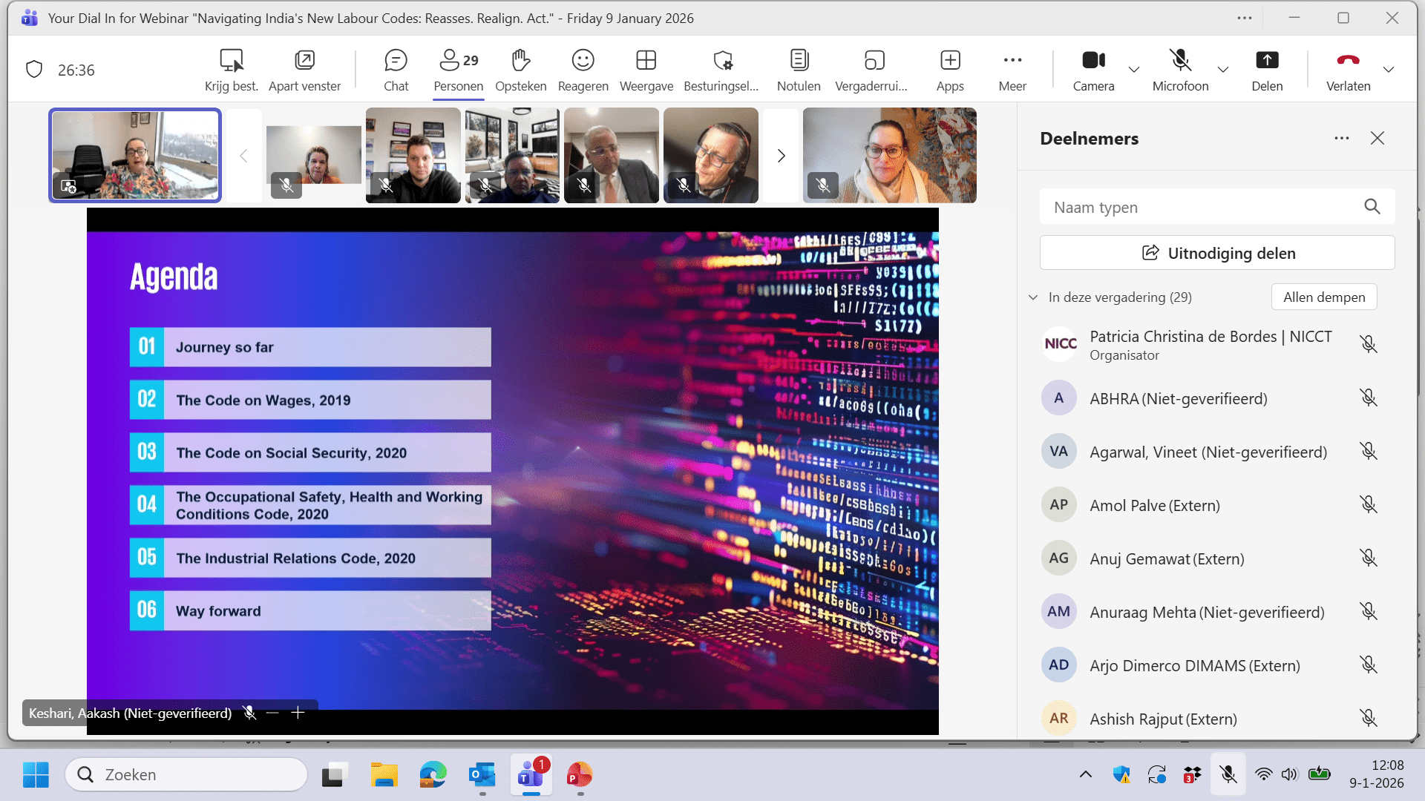Open the Weergave layout options

(646, 61)
